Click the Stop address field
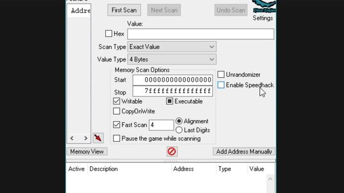The image size is (344, 193). pyautogui.click(x=173, y=91)
